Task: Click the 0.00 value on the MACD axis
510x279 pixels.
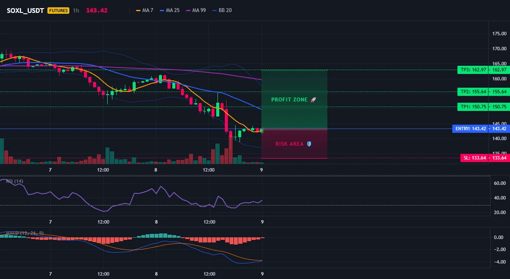Action: pos(499,237)
